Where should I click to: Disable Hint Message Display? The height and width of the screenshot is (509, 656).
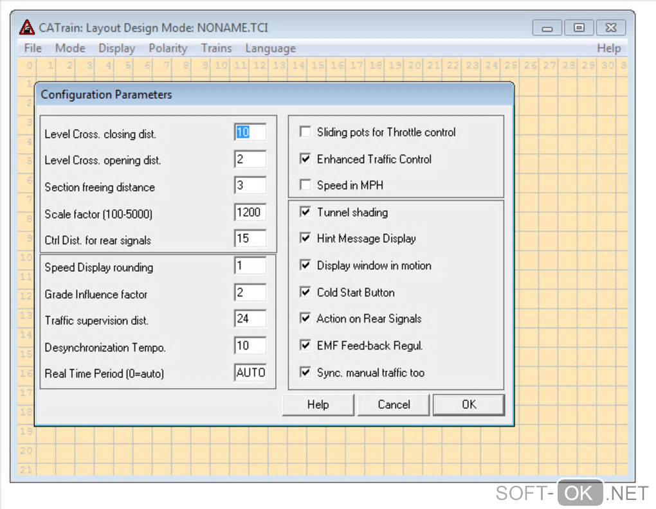click(x=305, y=238)
